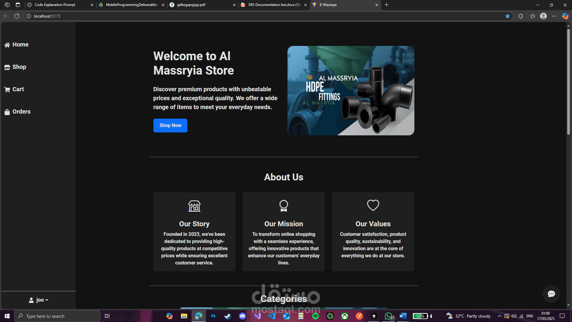Open Outlook from the taskbar

click(286, 316)
